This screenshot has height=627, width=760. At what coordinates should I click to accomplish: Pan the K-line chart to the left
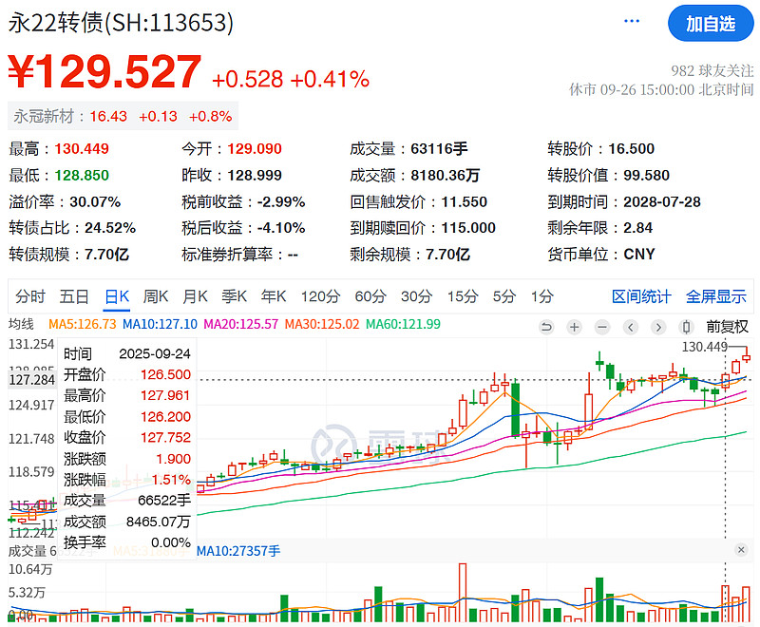click(629, 327)
